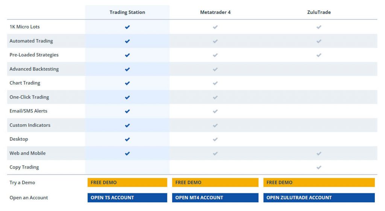This screenshot has width=385, height=211.
Task: Select the Trading Station column header
Action: click(127, 12)
